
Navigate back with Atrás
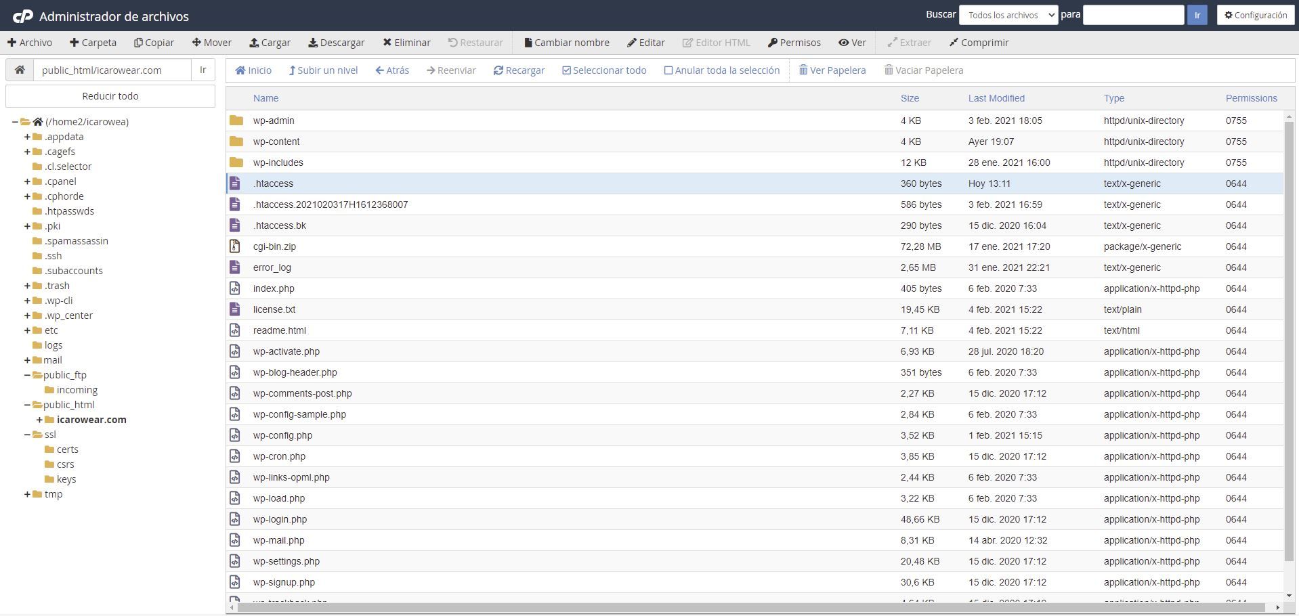coord(392,70)
